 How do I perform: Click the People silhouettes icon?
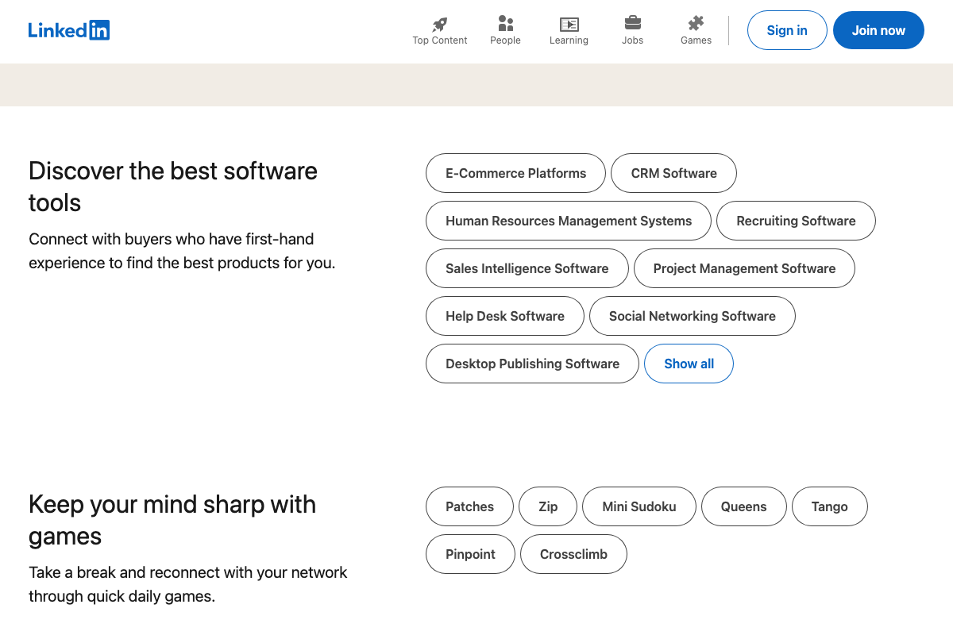[505, 23]
